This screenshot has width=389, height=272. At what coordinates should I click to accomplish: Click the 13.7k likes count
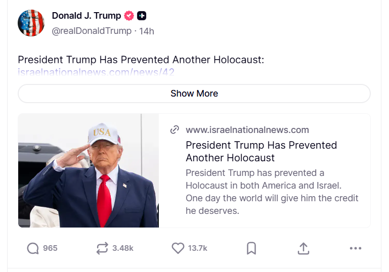197,248
